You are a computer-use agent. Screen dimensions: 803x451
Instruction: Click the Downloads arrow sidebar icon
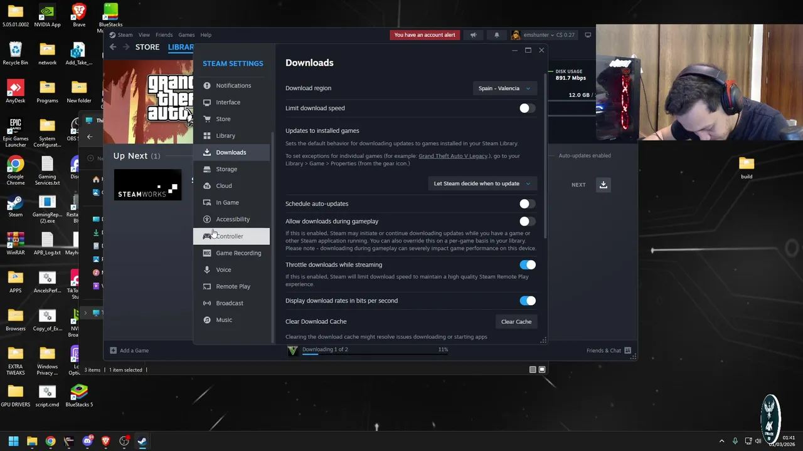point(207,152)
